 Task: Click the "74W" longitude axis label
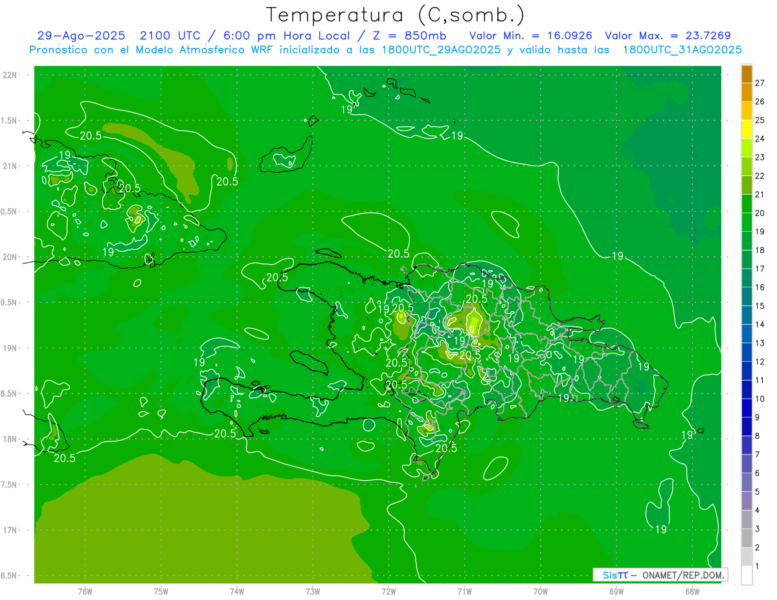tap(237, 592)
